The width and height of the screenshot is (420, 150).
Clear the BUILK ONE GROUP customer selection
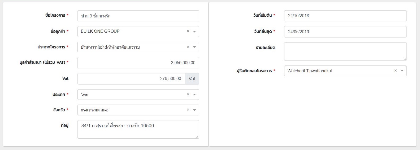(x=188, y=31)
